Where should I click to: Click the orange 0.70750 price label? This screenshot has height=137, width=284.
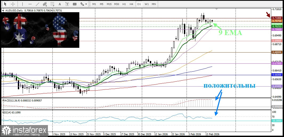(x=277, y=21)
